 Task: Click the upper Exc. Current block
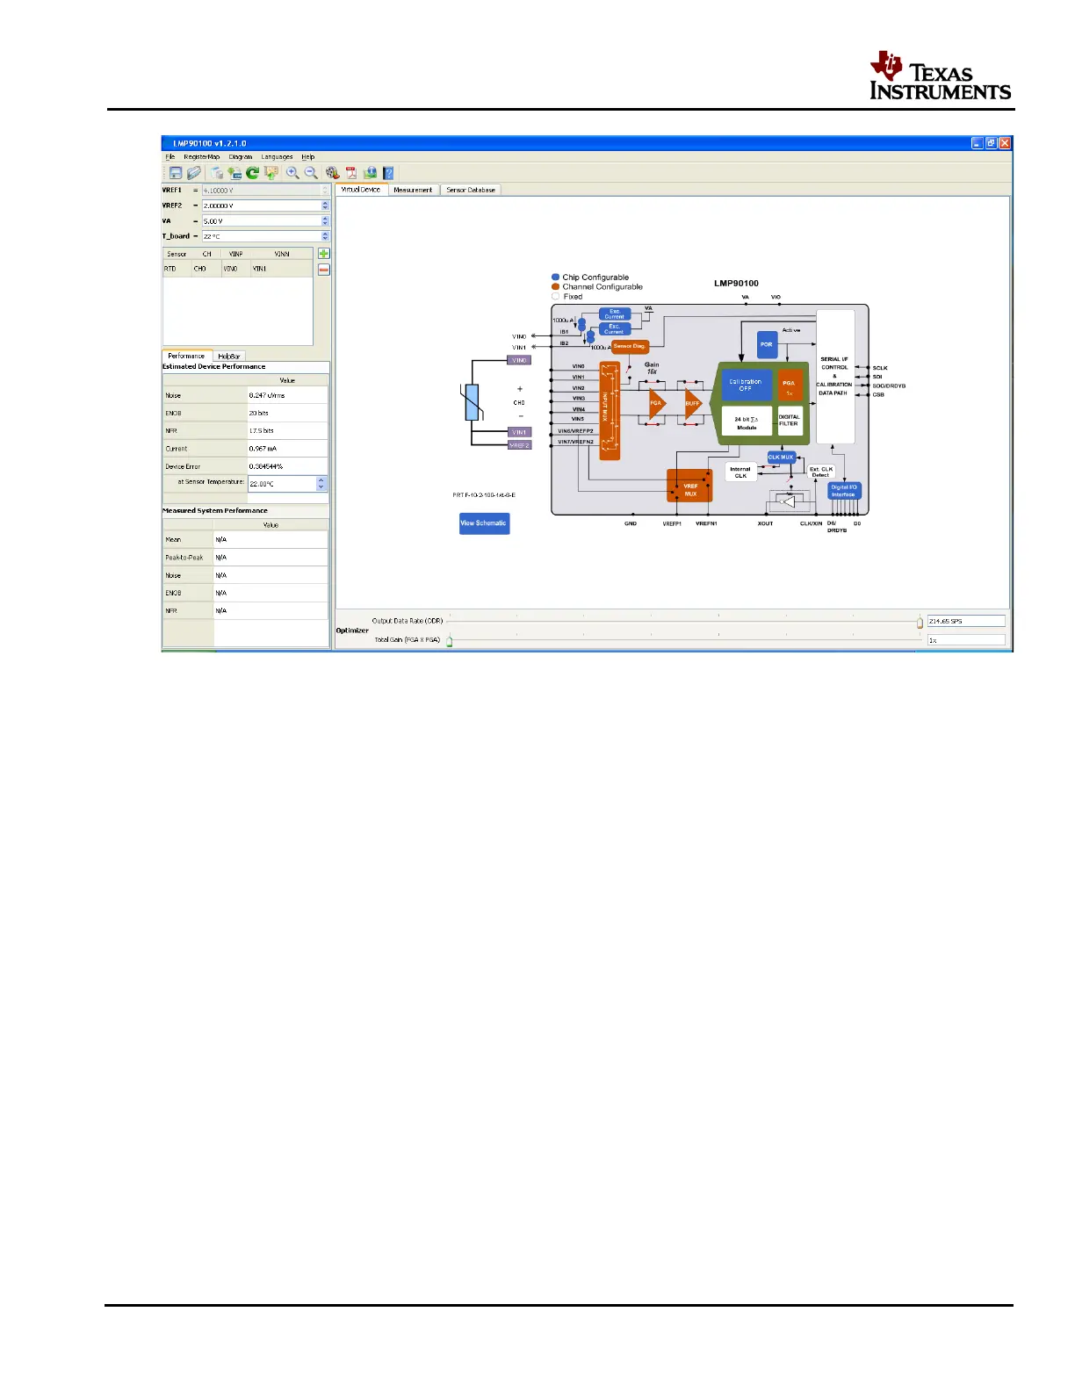pos(615,314)
